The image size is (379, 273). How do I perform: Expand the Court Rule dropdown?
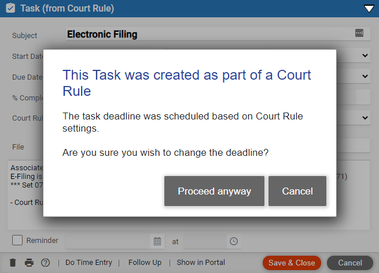[365, 118]
